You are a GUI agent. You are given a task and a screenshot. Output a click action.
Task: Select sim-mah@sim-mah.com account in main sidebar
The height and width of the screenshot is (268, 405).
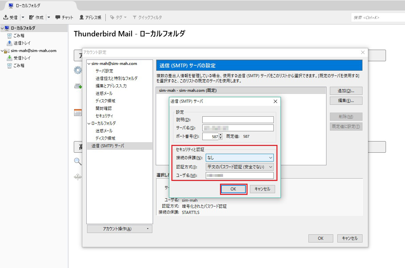click(x=34, y=51)
